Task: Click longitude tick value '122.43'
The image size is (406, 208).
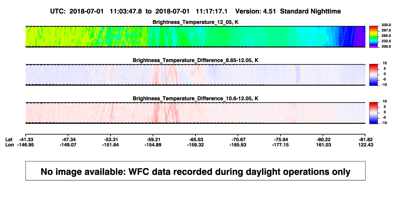Action: [366, 145]
